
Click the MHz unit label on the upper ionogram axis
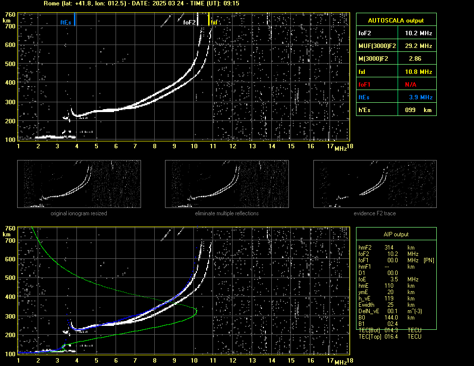click(340, 149)
